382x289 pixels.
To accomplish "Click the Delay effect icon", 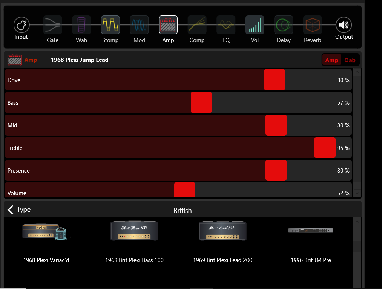I will tap(284, 25).
